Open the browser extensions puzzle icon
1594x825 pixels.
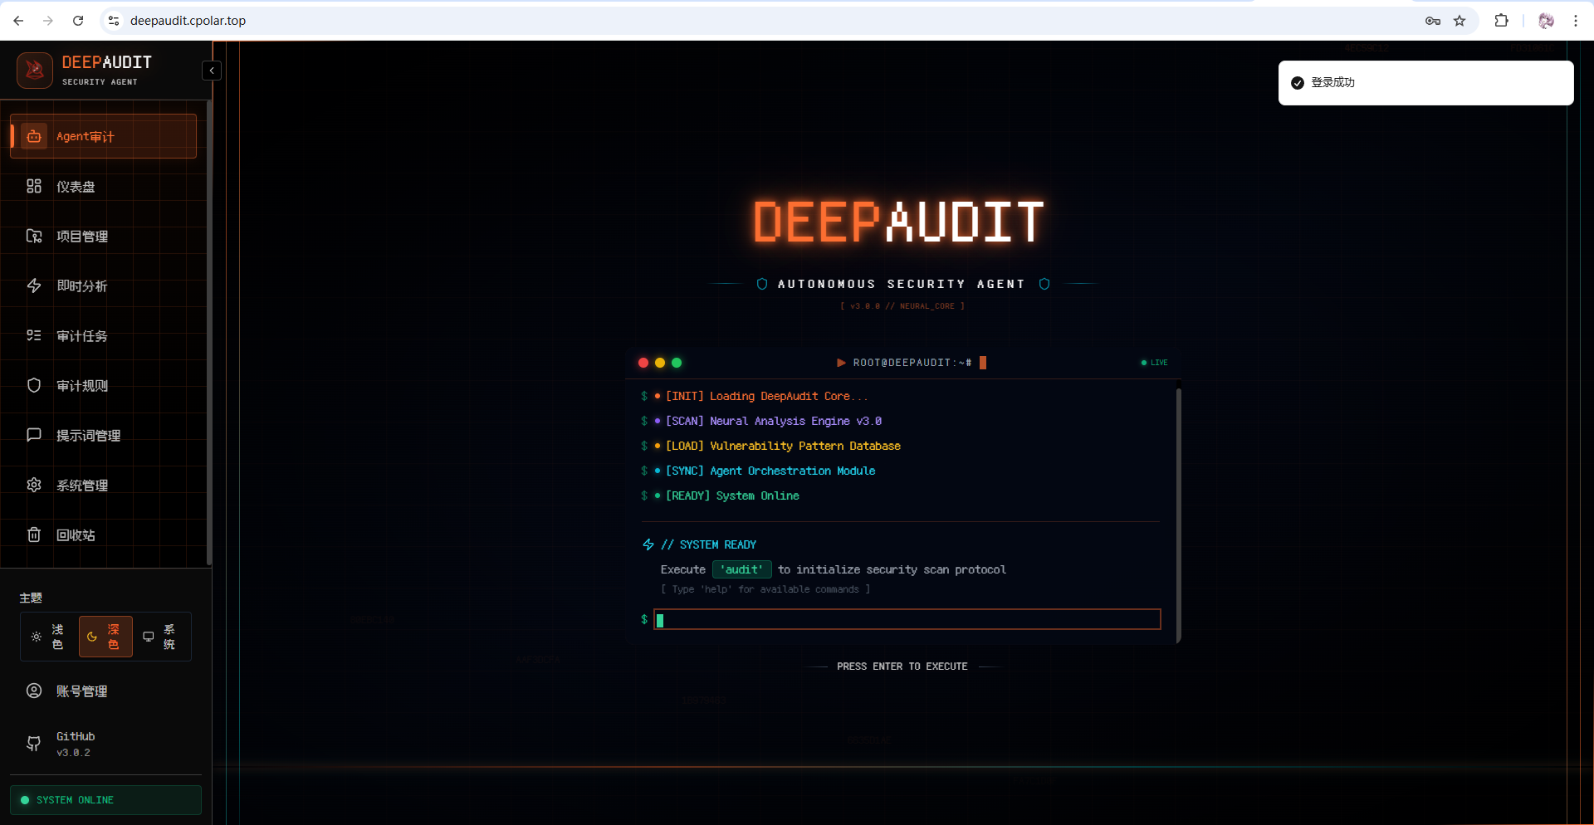pos(1501,21)
